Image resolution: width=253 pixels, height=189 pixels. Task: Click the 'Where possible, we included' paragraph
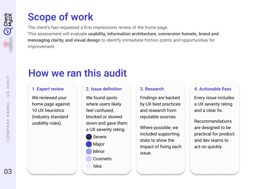click(x=161, y=140)
